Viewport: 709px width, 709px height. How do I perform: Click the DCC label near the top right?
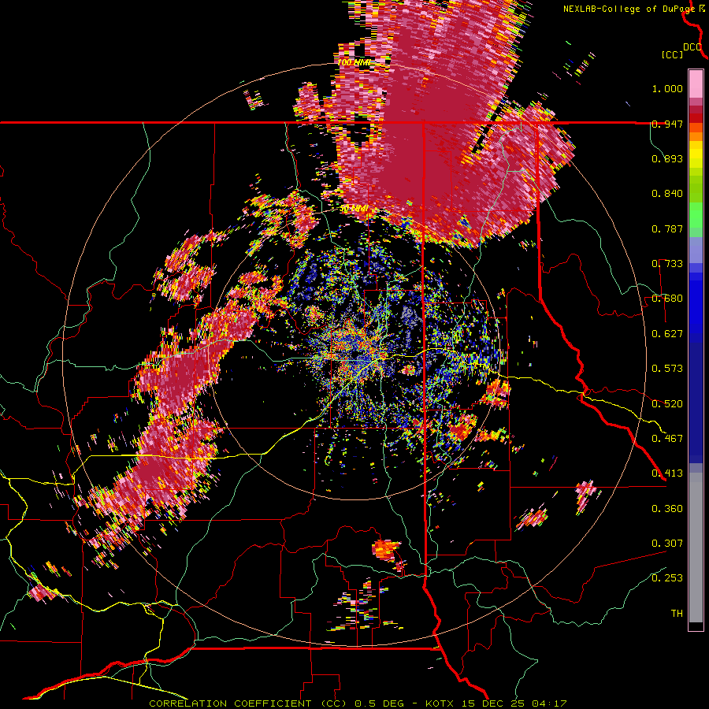(x=692, y=47)
